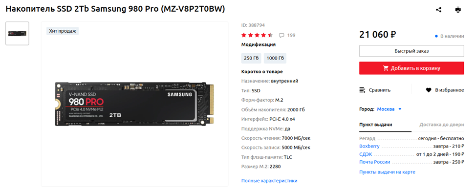Add to favorites with heart icon
Image resolution: width=476 pixels, height=192 pixels.
(428, 90)
